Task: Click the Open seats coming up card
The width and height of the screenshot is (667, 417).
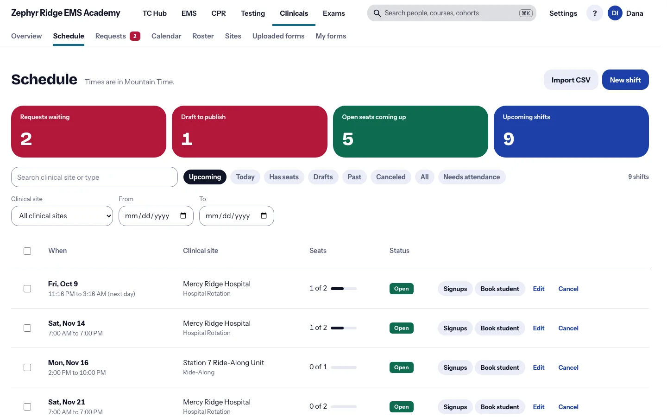Action: 410,132
